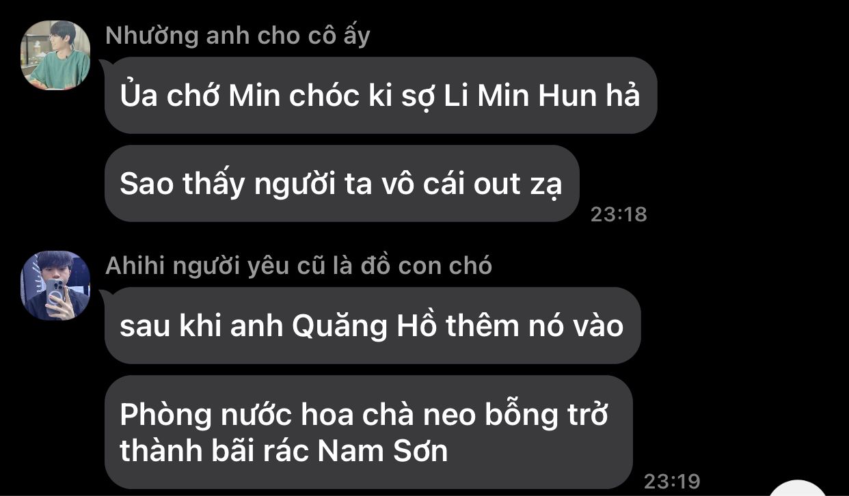Viewport: 849px width, 496px height.
Task: Open the profile name "Ahihi người yêu cũ là đồ con chó"
Action: [x=299, y=265]
